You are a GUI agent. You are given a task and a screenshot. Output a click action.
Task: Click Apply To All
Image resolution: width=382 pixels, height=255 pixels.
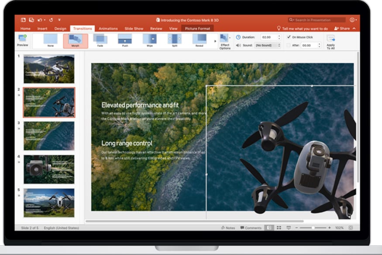click(x=330, y=42)
